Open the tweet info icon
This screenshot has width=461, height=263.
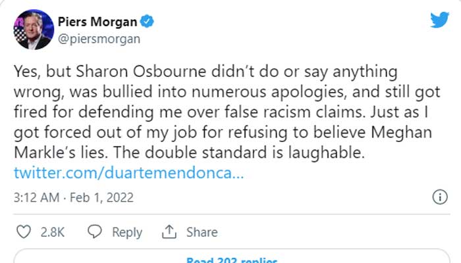tap(439, 197)
